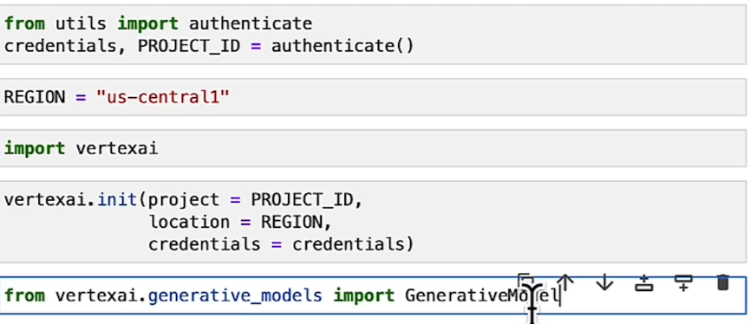750x324 pixels.
Task: Click the "from" keyword in the active cell
Action: coord(25,295)
